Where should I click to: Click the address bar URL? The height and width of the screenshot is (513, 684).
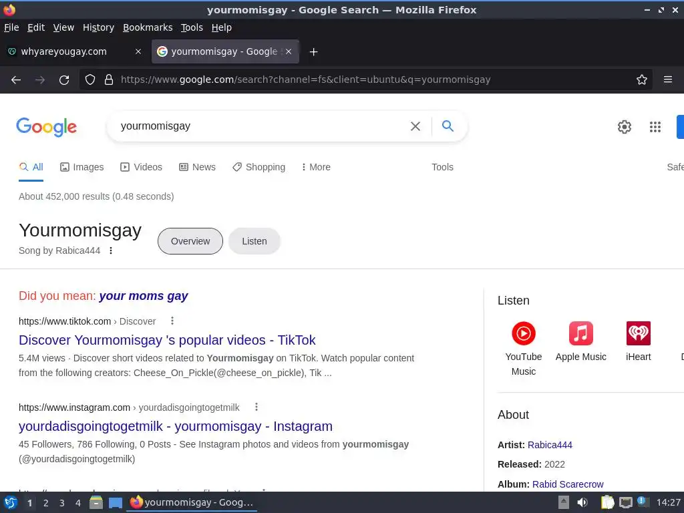tap(305, 79)
